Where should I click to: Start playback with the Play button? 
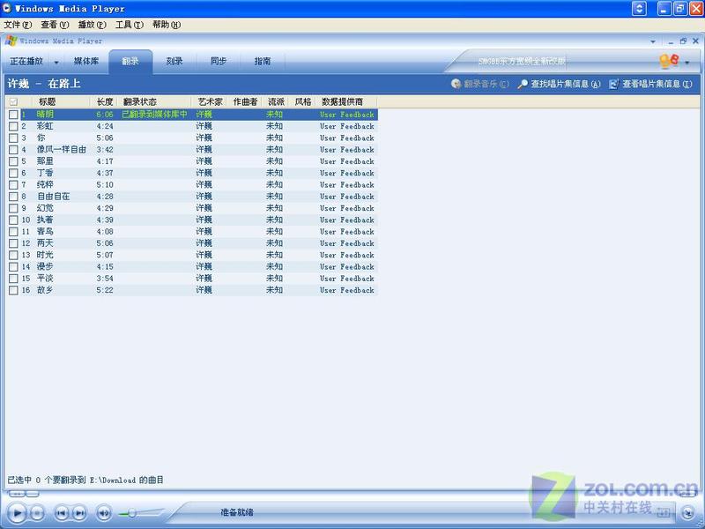coord(17,512)
